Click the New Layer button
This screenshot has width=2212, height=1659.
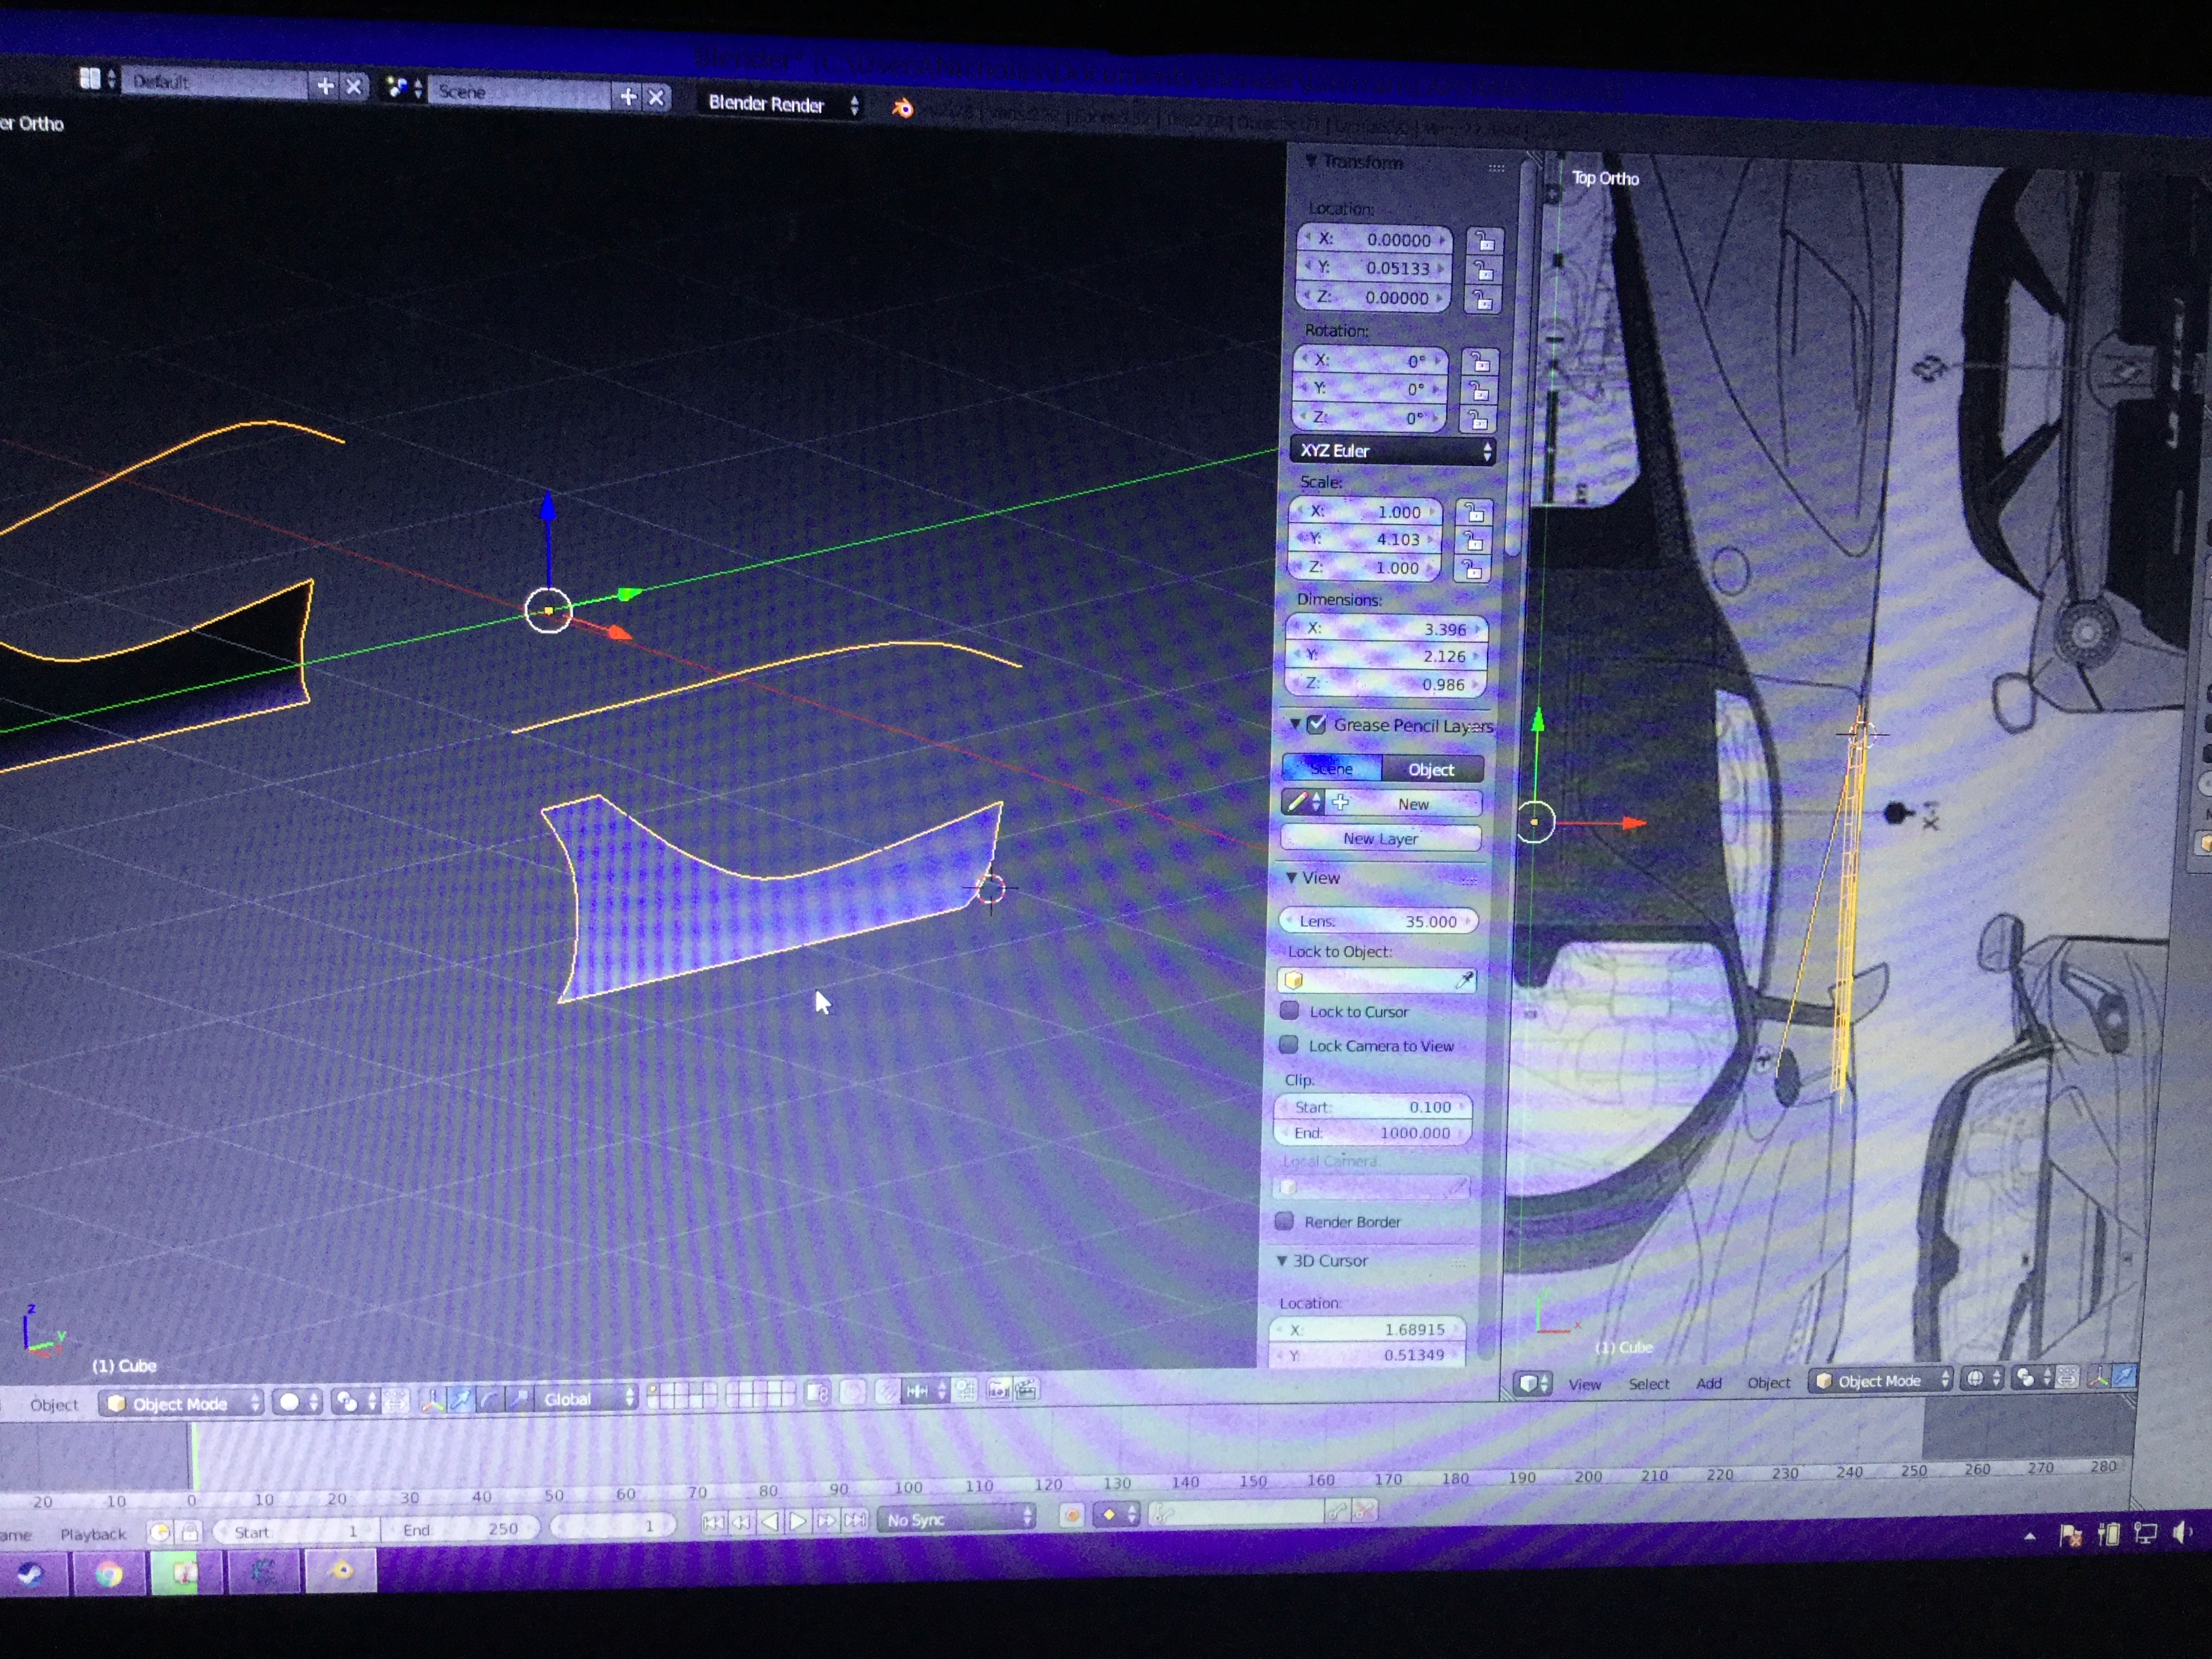1380,838
